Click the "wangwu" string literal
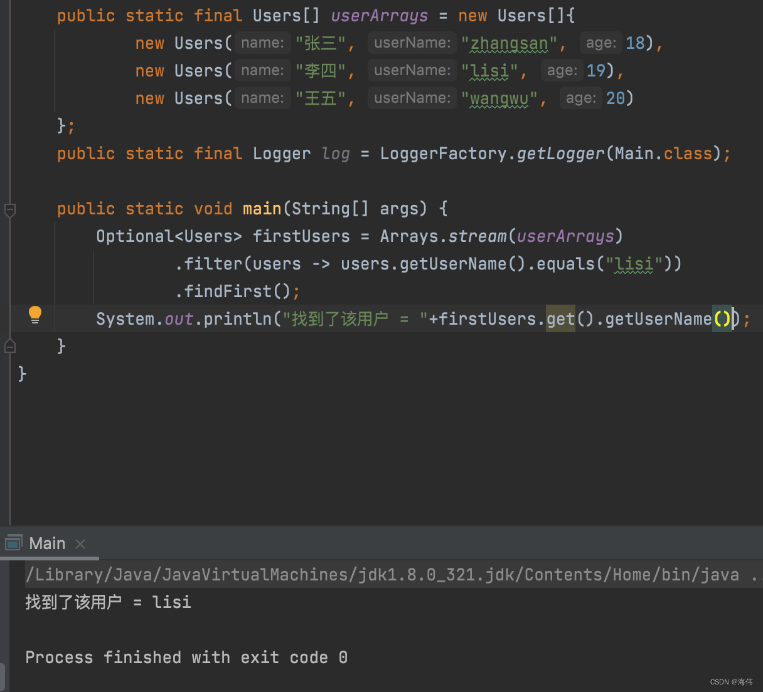763x692 pixels. (499, 98)
